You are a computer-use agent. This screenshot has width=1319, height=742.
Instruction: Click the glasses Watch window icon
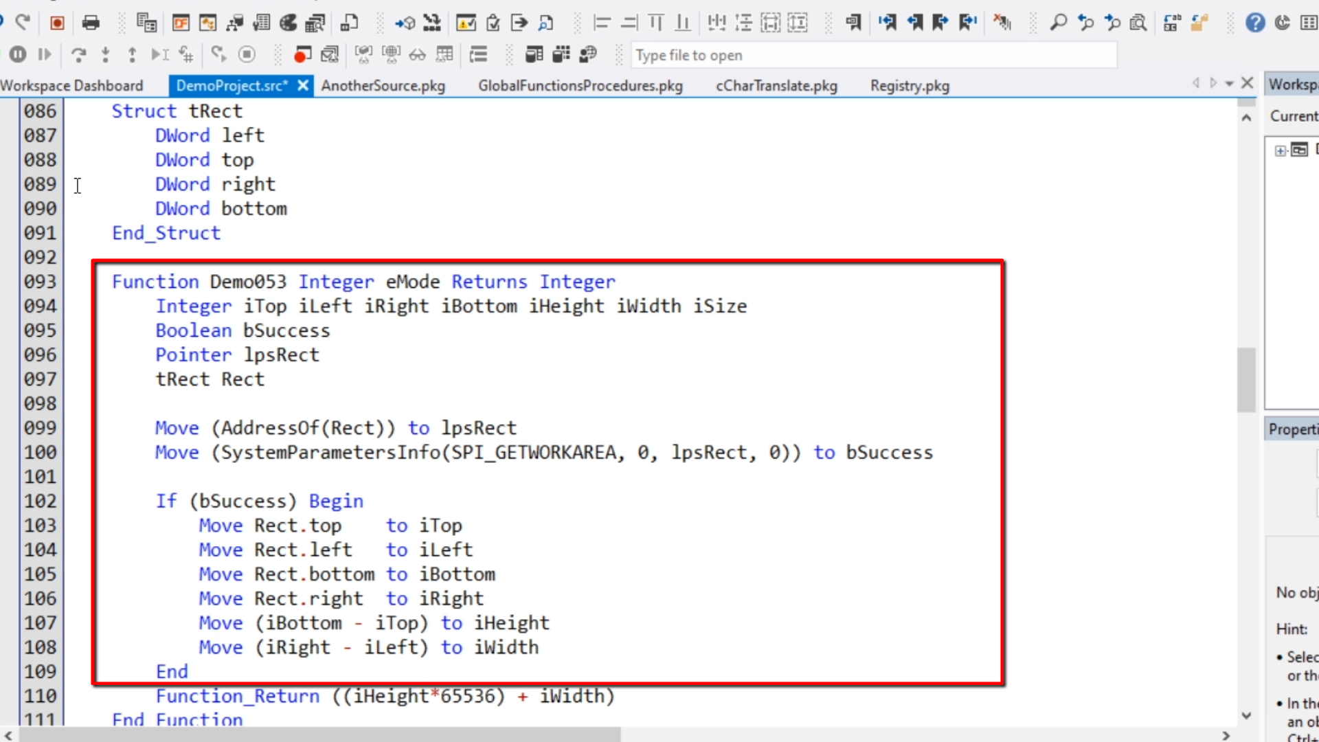click(417, 54)
